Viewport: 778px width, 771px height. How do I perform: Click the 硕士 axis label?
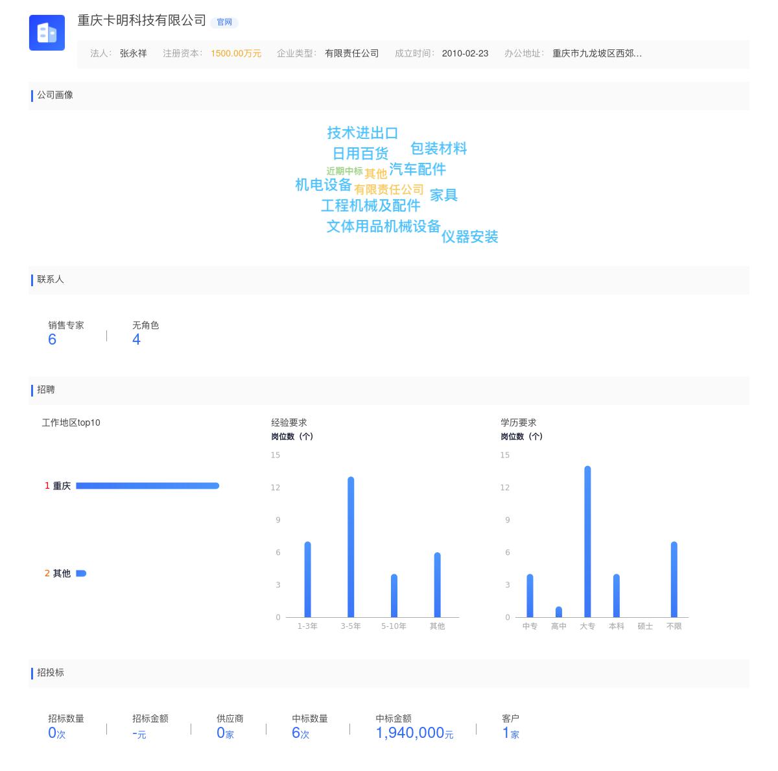pos(645,626)
